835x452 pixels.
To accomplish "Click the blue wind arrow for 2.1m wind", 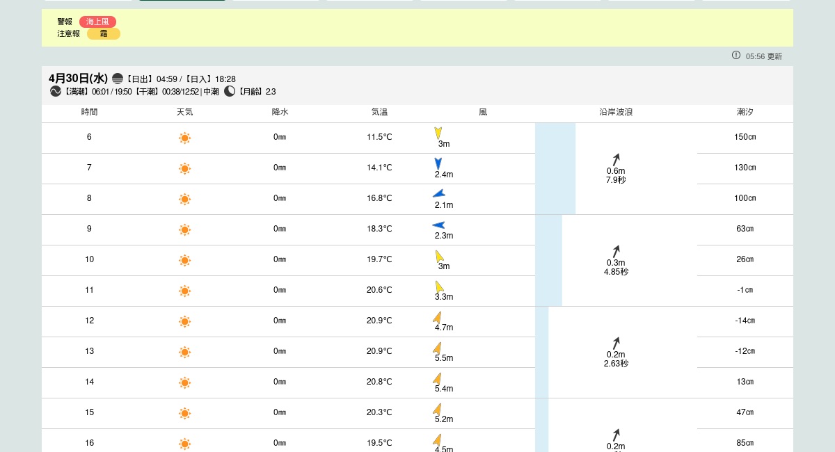I will click(x=438, y=194).
